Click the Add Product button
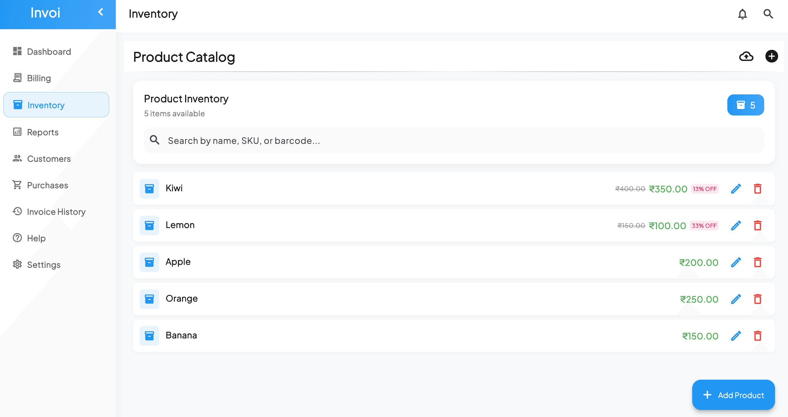 coord(733,395)
